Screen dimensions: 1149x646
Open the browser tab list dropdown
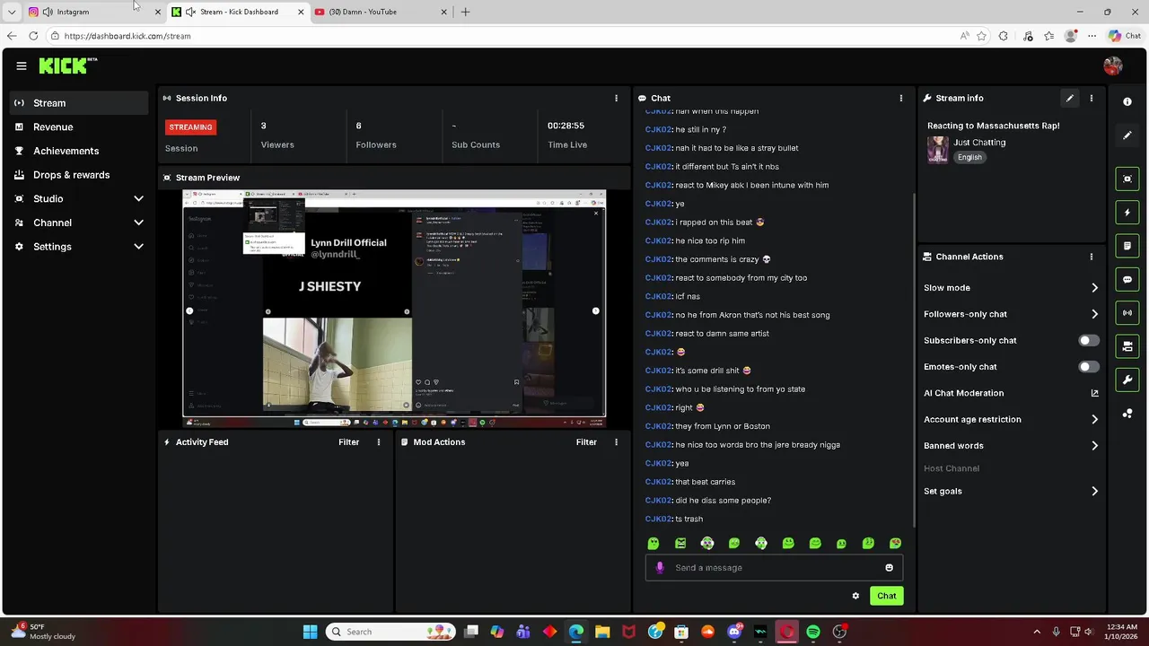11,12
